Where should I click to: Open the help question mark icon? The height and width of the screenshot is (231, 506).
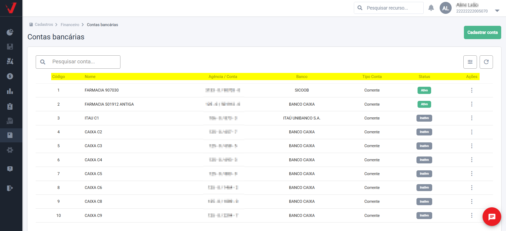pos(10,169)
